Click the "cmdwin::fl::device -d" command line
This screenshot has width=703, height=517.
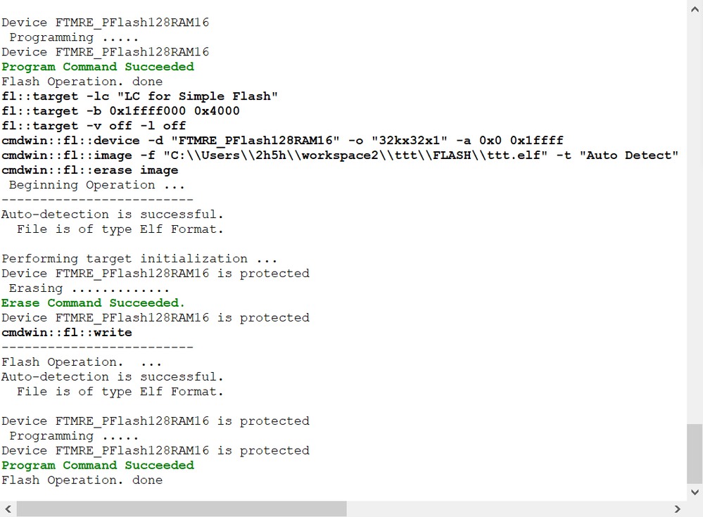tap(282, 141)
